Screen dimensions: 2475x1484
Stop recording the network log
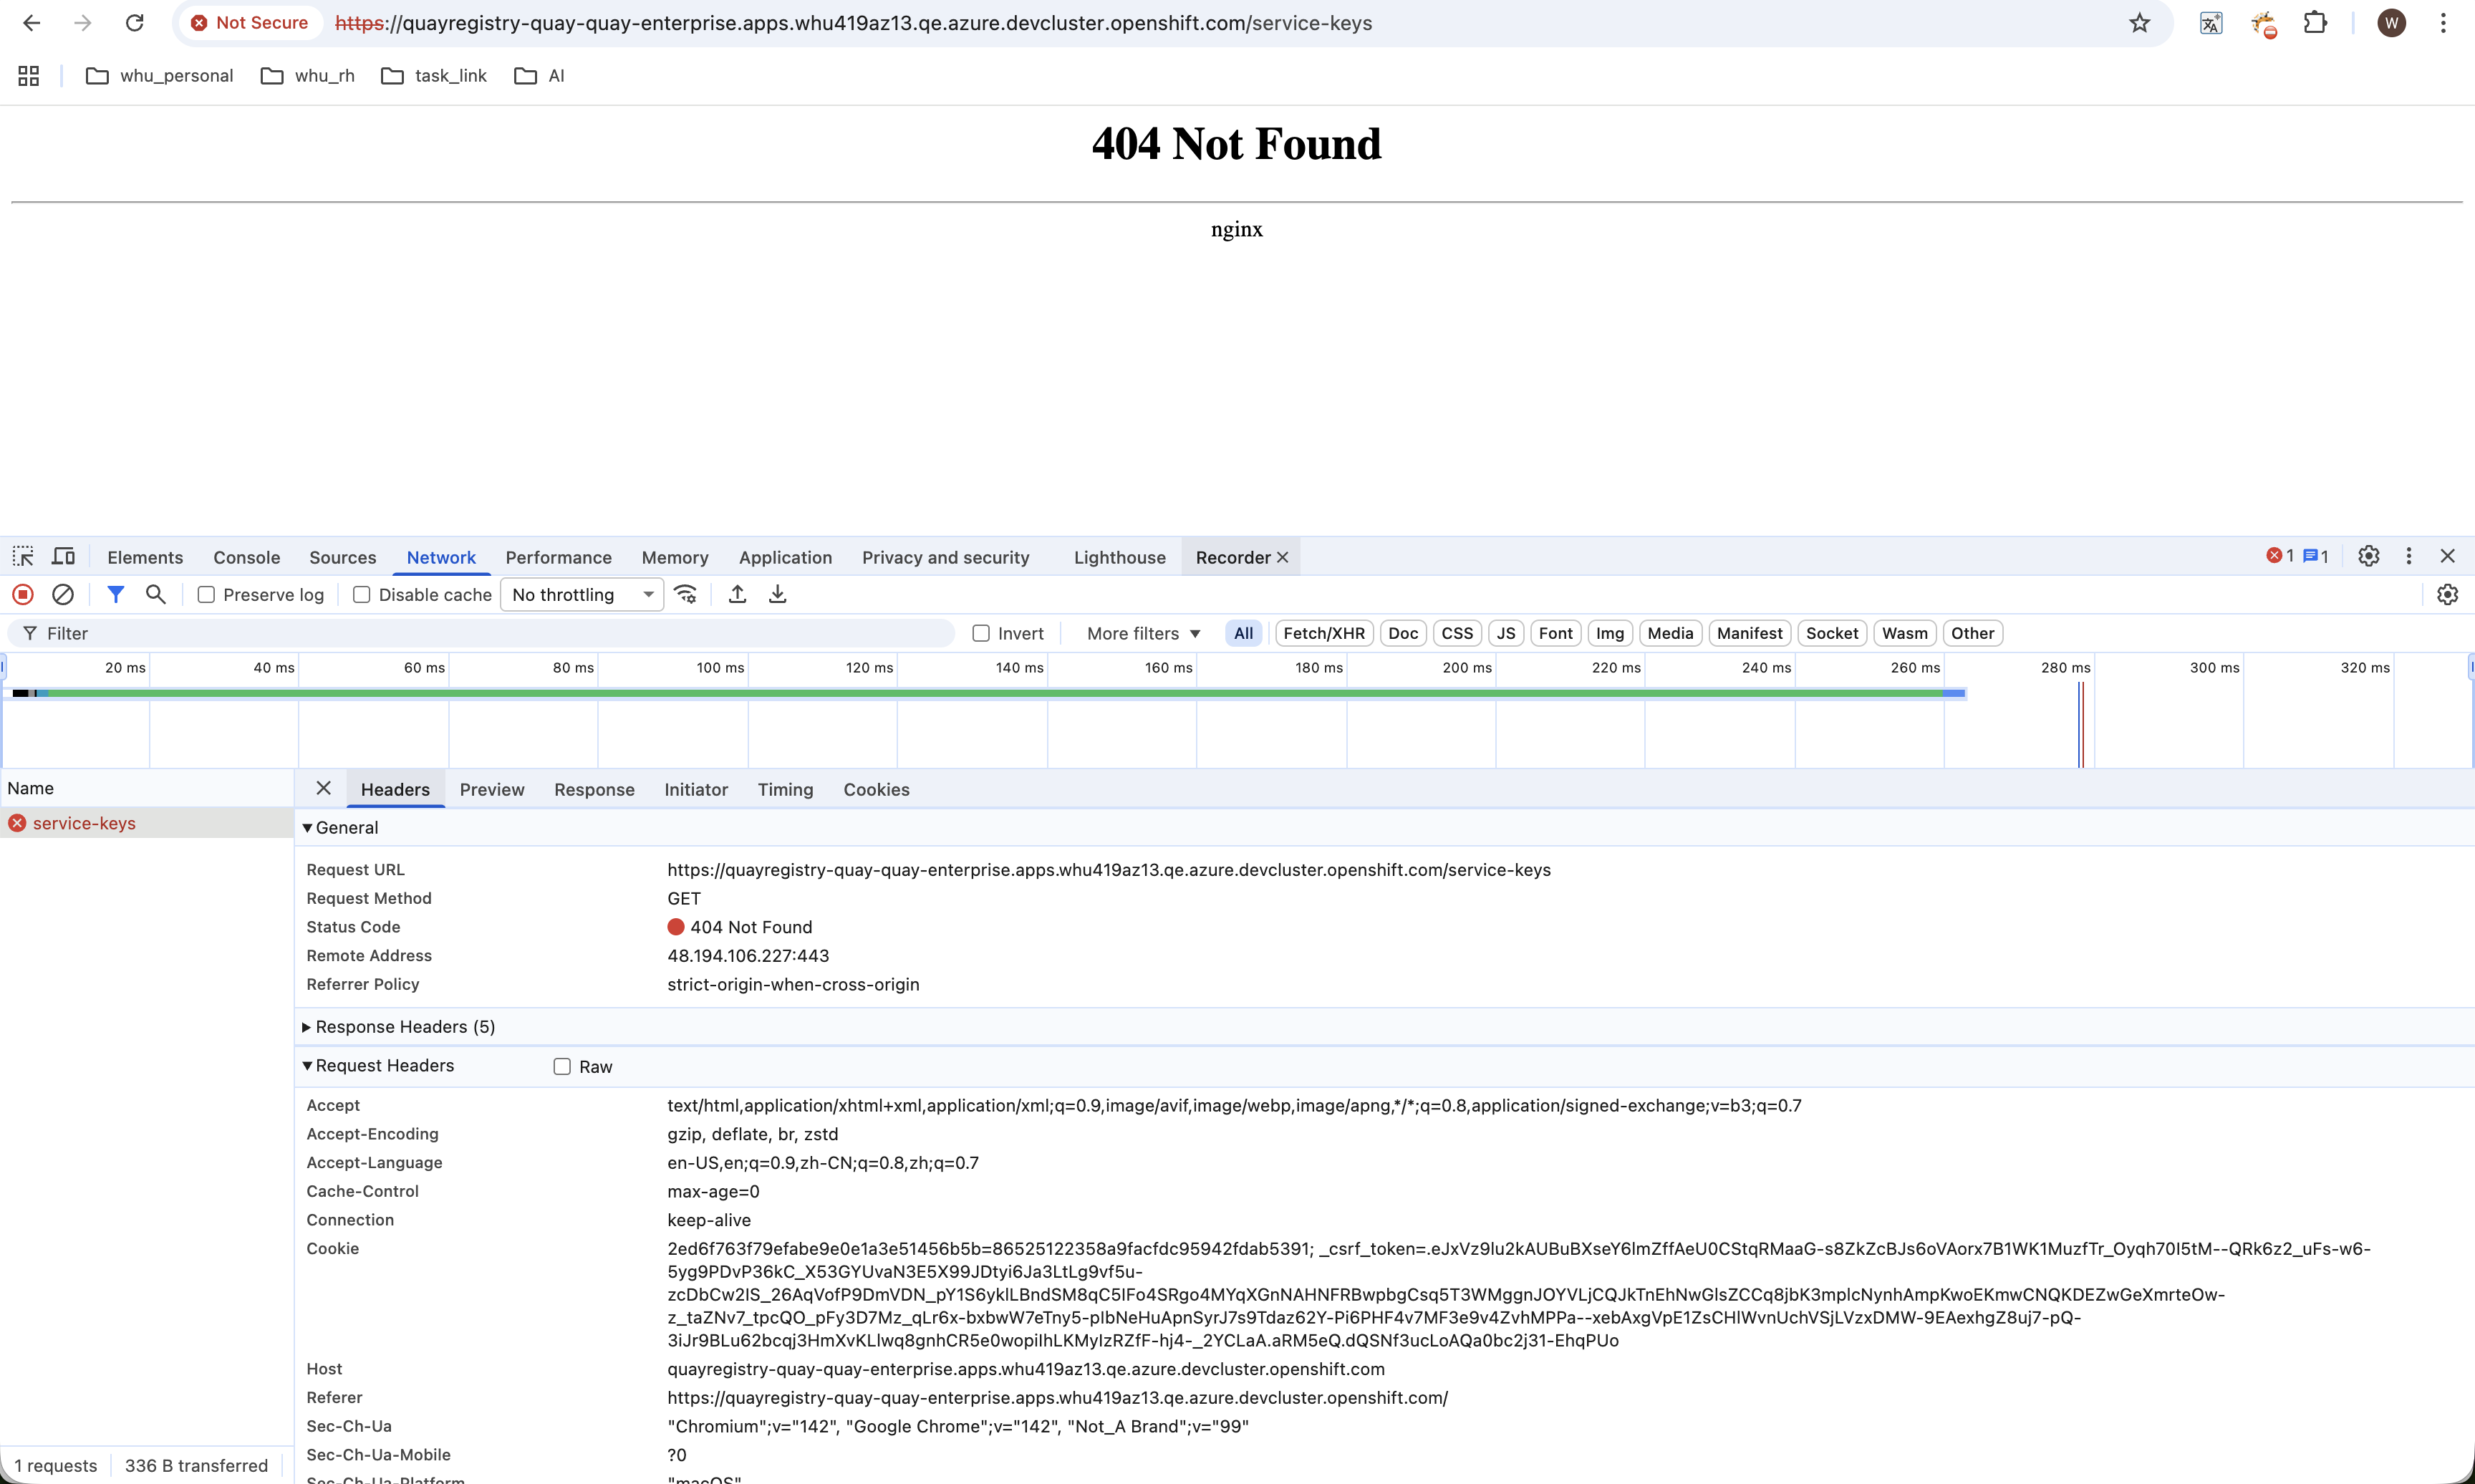pyautogui.click(x=23, y=595)
